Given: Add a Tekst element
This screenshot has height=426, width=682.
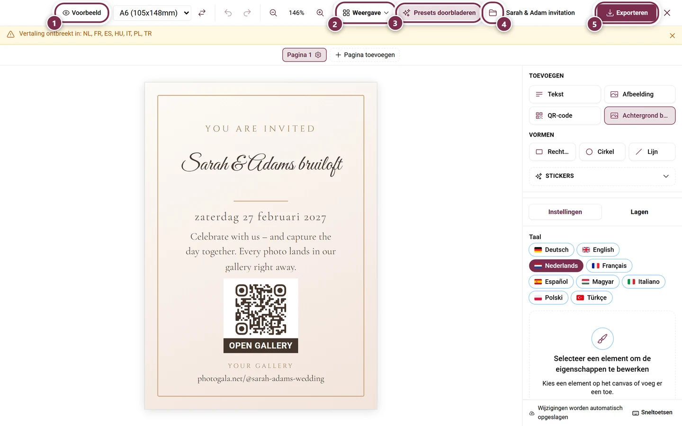Looking at the screenshot, I should pos(565,94).
